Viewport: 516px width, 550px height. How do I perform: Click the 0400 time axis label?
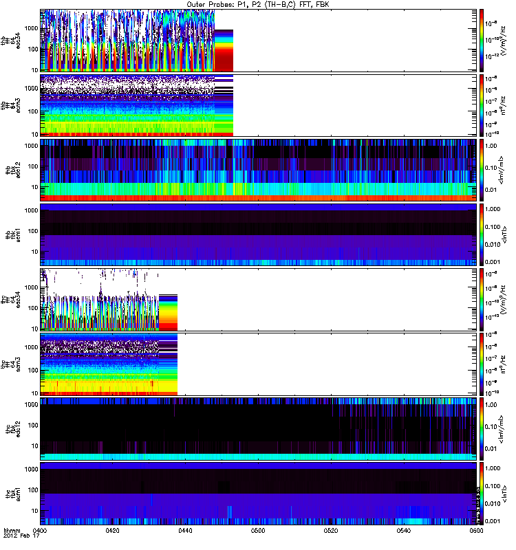(40, 531)
